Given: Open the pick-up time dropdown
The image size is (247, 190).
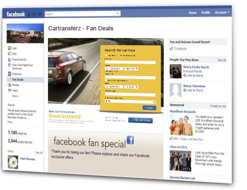Looking at the screenshot, I should coord(131,69).
